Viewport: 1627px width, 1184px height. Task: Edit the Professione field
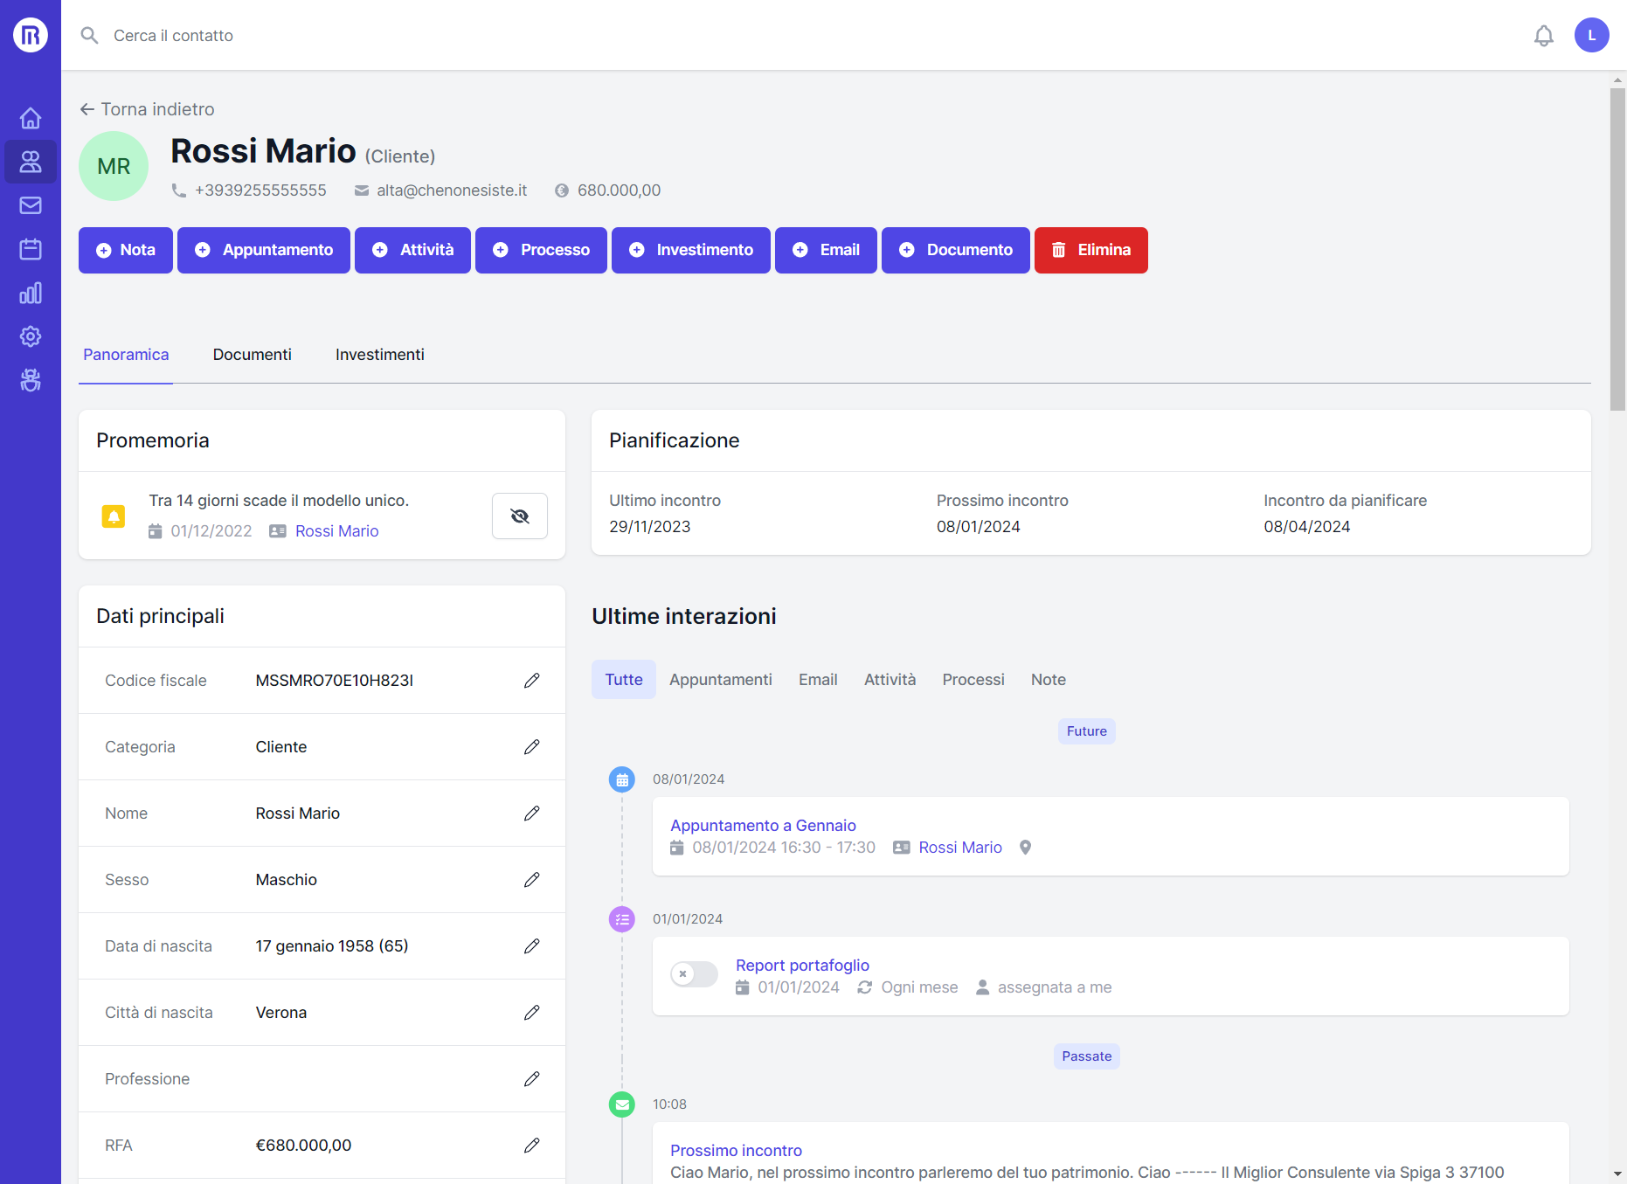coord(531,1079)
